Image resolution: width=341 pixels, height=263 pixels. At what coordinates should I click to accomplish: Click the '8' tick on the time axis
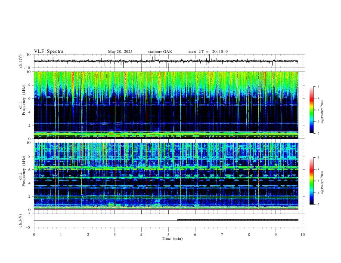[x=249, y=235]
